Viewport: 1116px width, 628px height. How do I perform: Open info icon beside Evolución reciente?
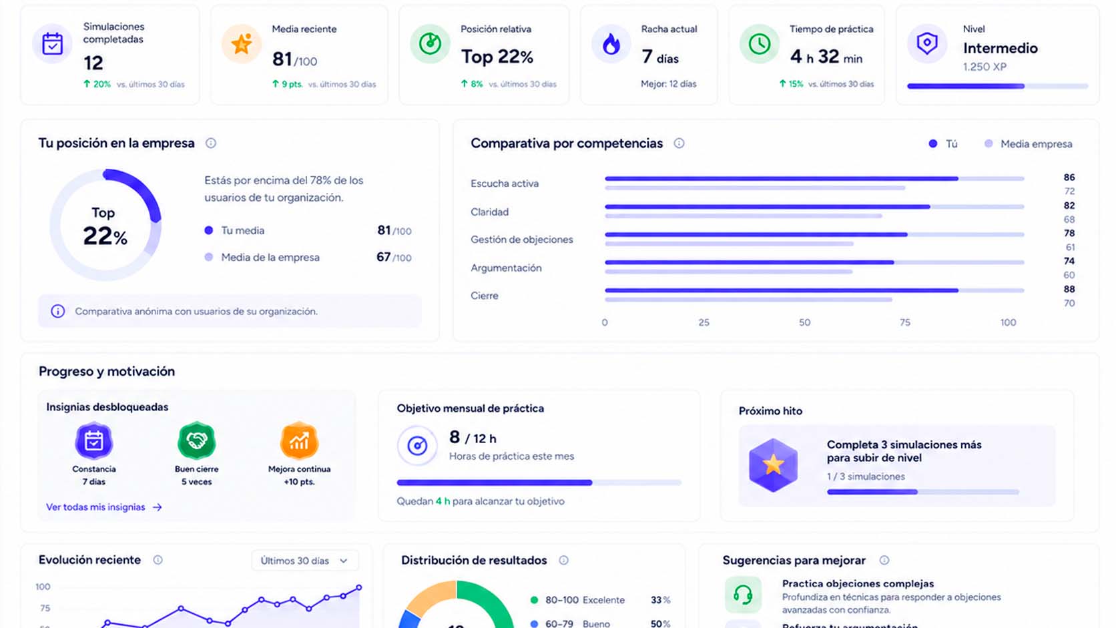click(x=158, y=560)
